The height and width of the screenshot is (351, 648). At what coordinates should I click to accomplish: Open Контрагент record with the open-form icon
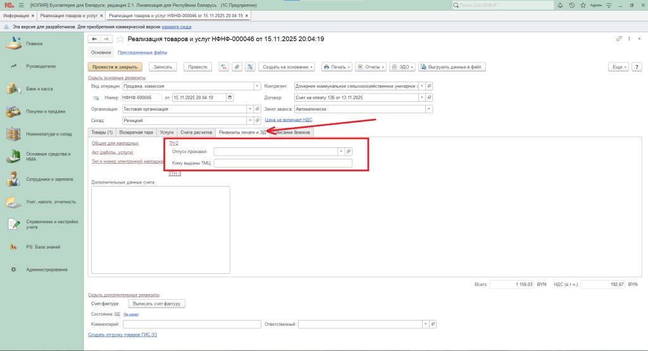click(429, 86)
